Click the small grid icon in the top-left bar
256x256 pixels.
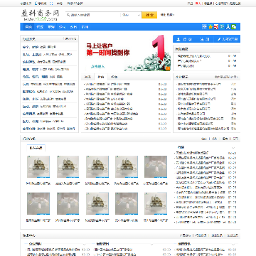51,4
